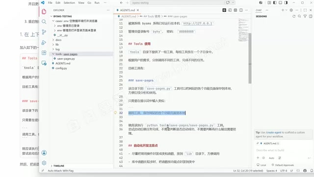Viewport: 314px width, 177px height.
Task: Click the /create-agent link in tip
Action: tap(273, 132)
